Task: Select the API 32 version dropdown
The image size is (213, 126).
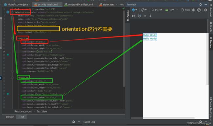Action: pos(170,10)
